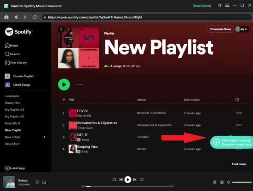Toggle picture-in-picture for the current track
253x191 pixels.
[44, 182]
